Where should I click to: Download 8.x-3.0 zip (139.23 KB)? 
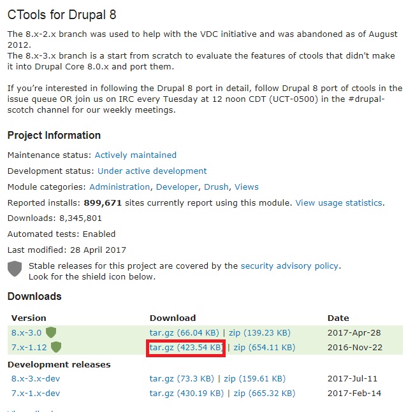(x=259, y=332)
